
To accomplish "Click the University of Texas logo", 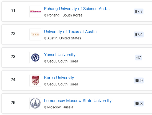I will pos(35,34).
